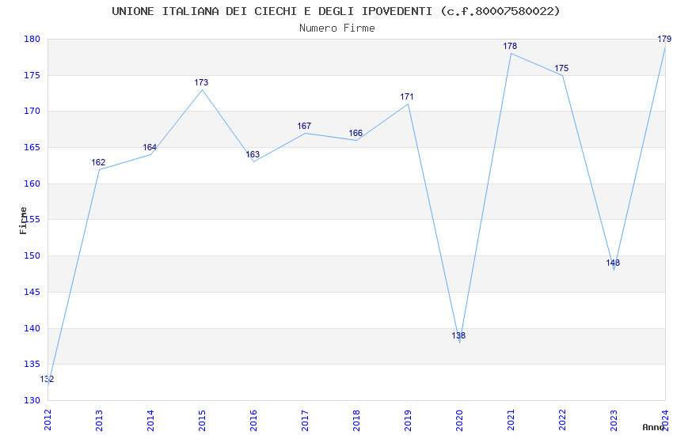Screen dimensions: 673x435
Task: Click the y-axis tick label 145
Action: pos(32,293)
